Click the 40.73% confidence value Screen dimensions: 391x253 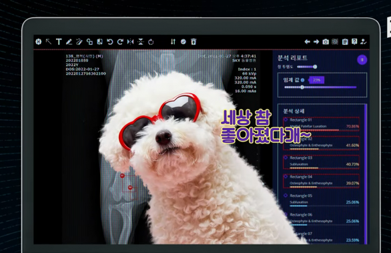click(352, 164)
